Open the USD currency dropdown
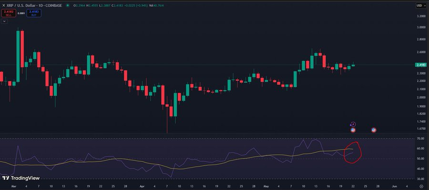Image resolution: width=429 pixels, height=190 pixels. click(419, 5)
